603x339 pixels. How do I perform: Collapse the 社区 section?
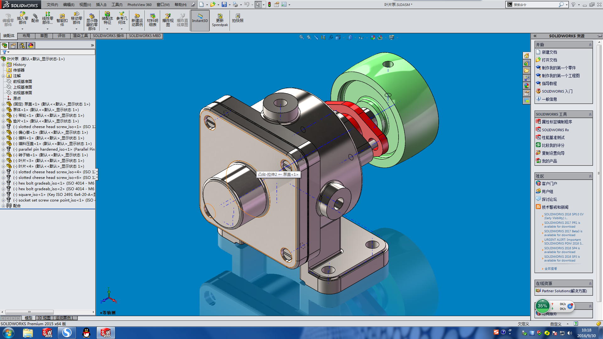tap(590, 176)
